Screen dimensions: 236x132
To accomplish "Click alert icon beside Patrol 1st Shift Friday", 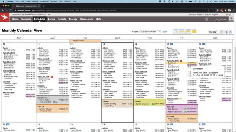I will pos(181,61).
